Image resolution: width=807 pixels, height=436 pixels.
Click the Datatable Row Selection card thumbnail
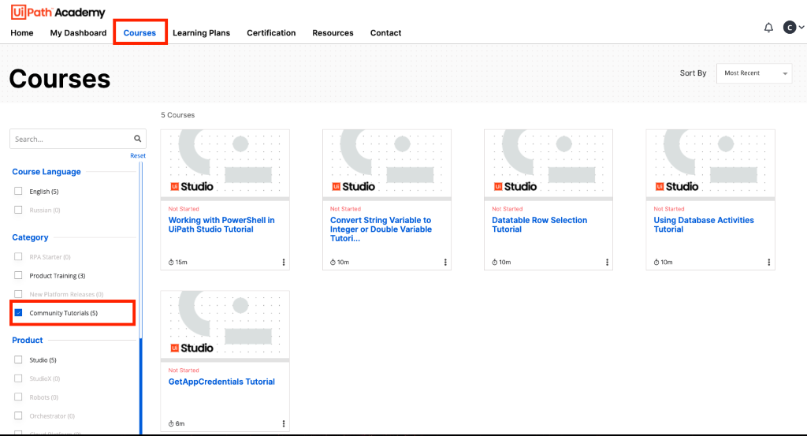[549, 164]
